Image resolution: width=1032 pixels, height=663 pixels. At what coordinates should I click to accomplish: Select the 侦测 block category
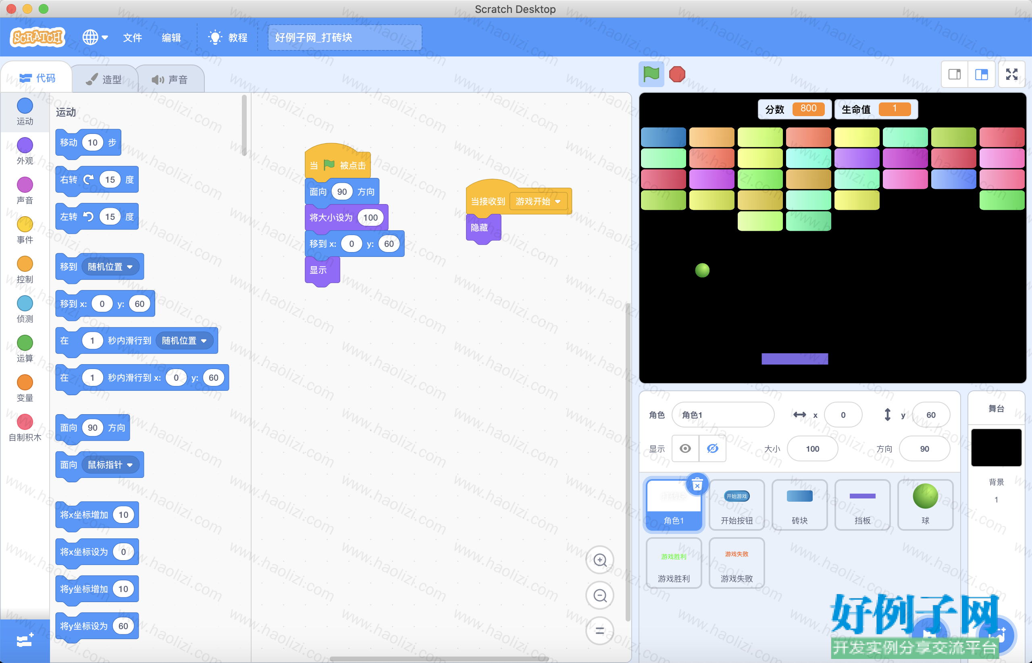(x=25, y=310)
